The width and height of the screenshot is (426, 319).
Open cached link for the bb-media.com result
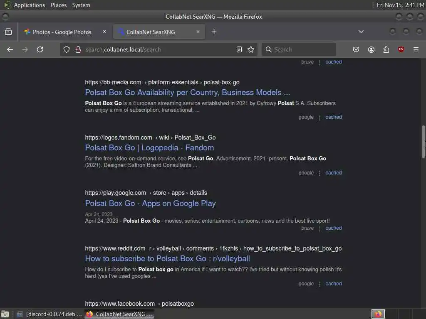pos(334,117)
